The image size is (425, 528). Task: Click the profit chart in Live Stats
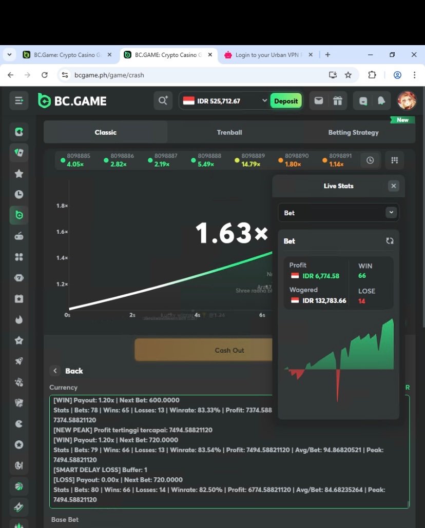(x=339, y=360)
